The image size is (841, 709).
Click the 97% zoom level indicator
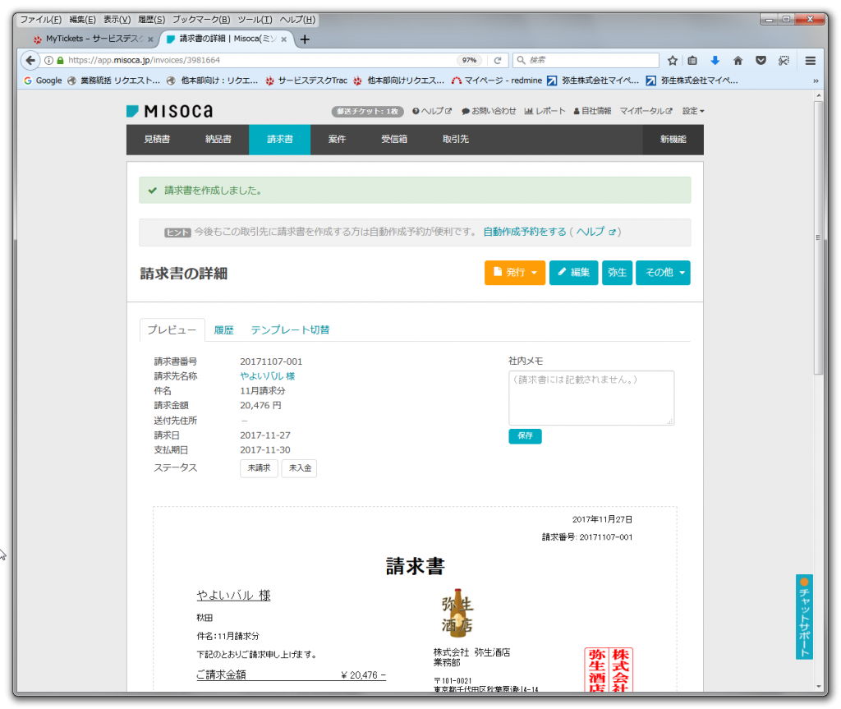pos(469,60)
